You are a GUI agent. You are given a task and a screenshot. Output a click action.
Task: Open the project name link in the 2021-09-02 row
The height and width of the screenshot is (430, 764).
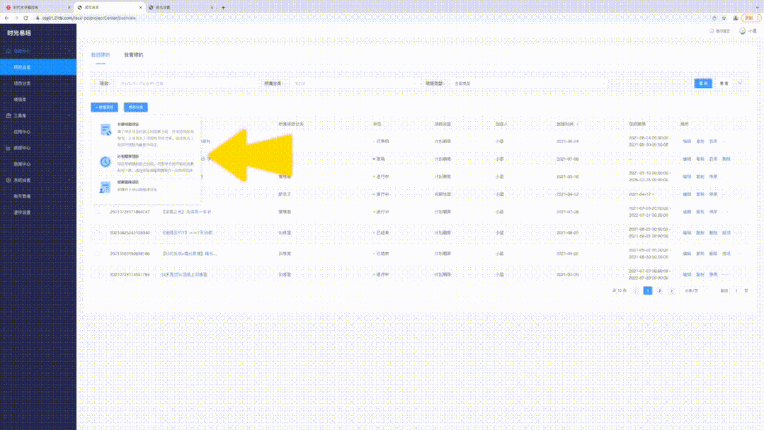(189, 254)
